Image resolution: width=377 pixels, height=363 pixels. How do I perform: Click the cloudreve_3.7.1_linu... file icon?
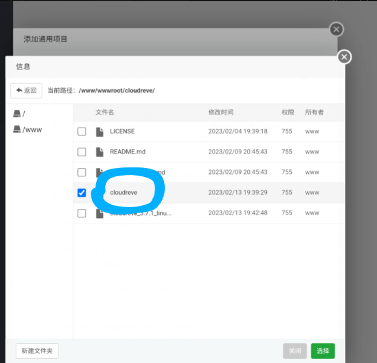pos(100,213)
